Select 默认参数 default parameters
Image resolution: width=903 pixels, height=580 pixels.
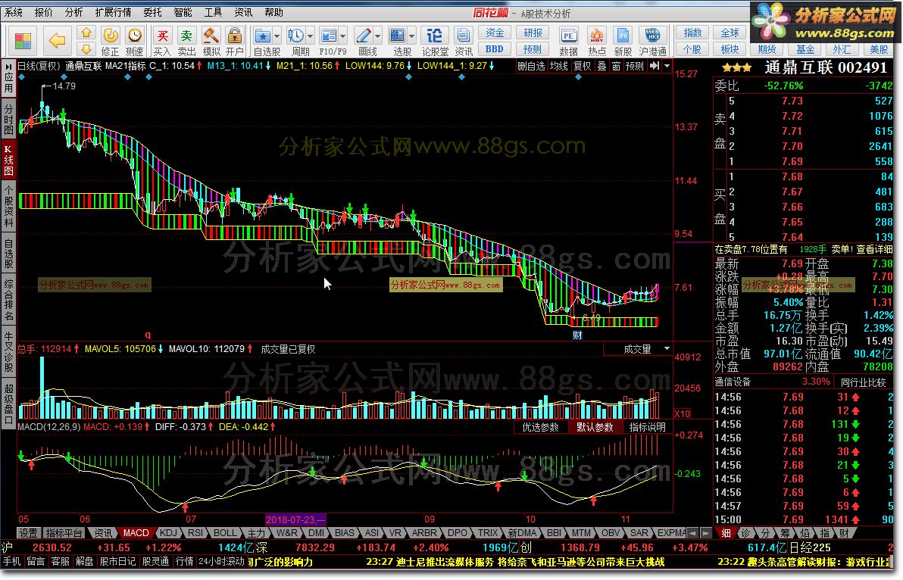pos(595,427)
